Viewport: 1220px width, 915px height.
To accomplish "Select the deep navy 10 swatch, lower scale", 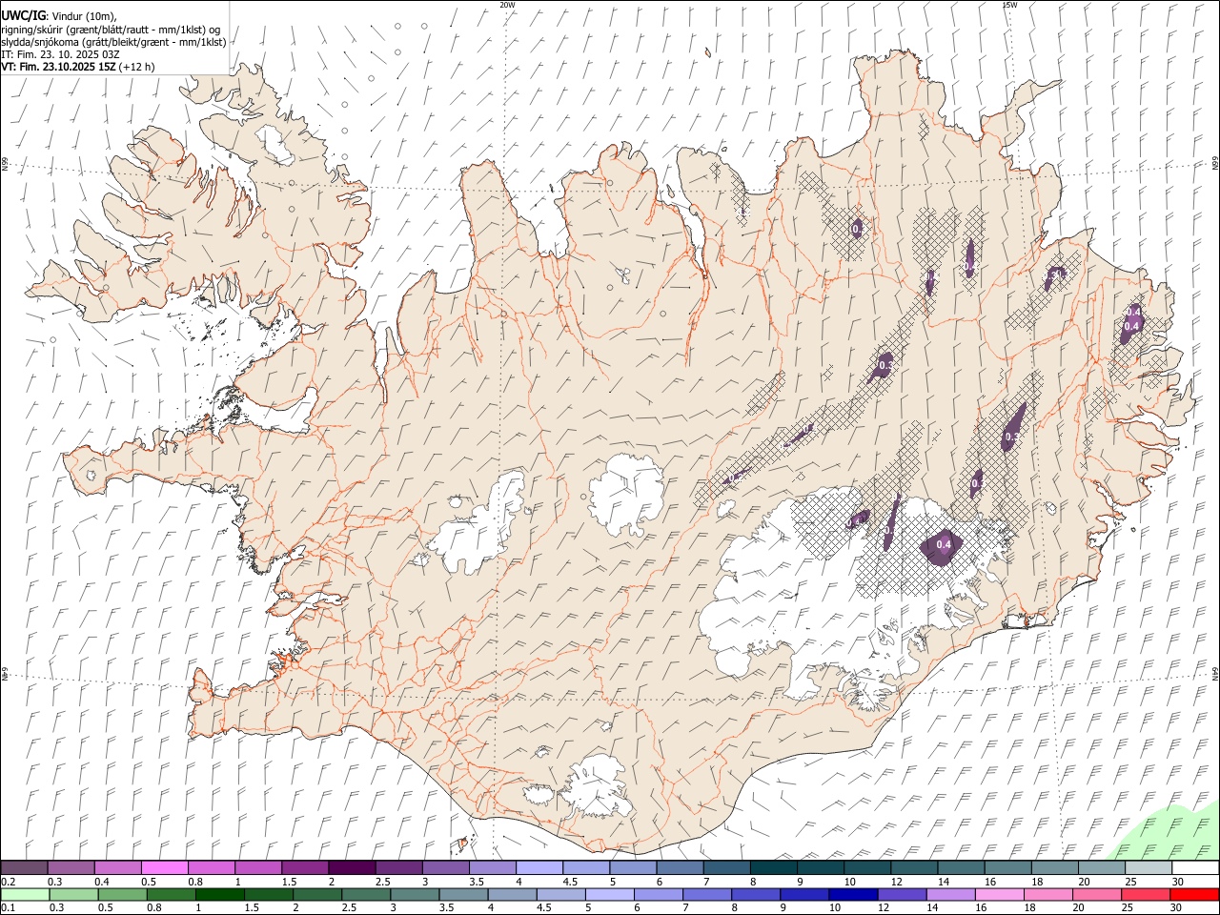I will click(x=852, y=895).
